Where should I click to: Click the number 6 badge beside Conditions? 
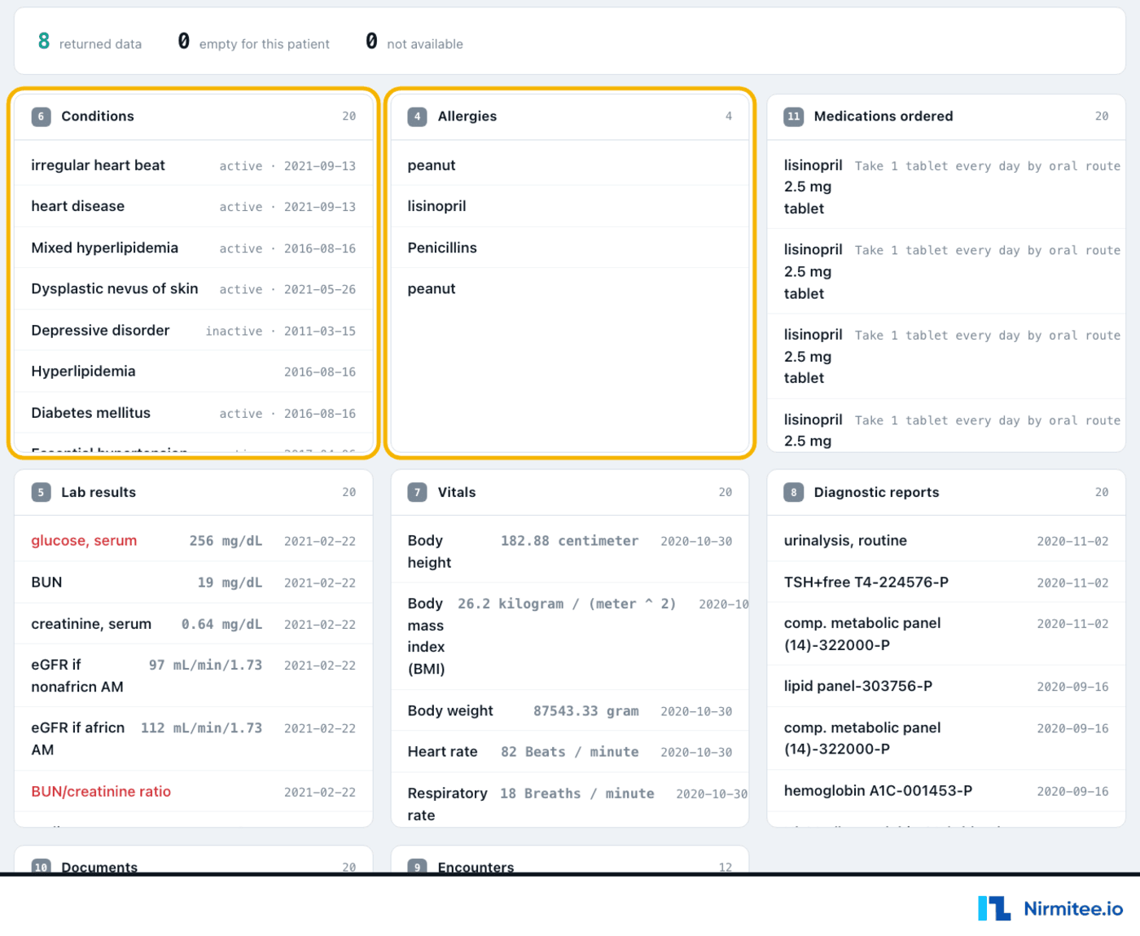tap(41, 116)
